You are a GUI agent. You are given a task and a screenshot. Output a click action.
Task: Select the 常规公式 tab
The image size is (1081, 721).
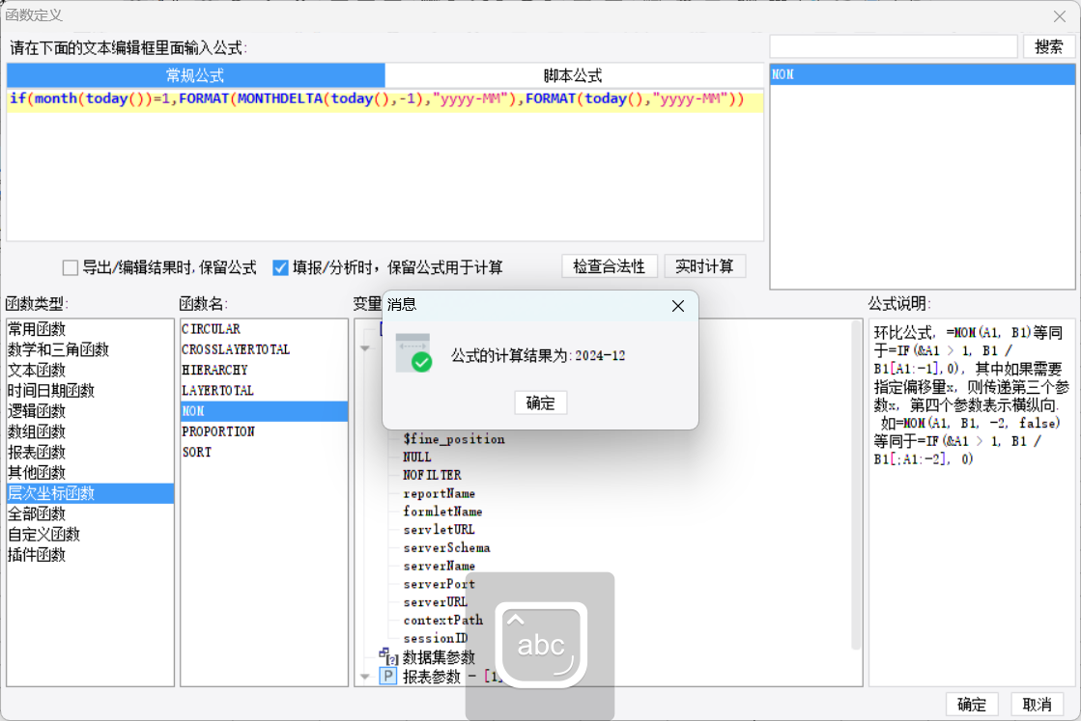(x=195, y=75)
